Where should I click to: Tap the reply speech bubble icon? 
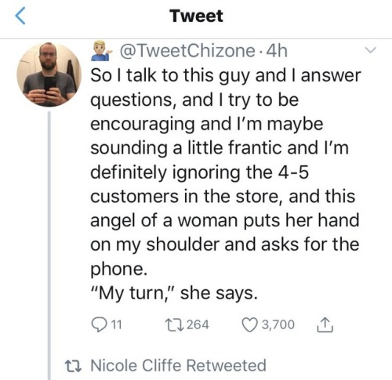(99, 324)
